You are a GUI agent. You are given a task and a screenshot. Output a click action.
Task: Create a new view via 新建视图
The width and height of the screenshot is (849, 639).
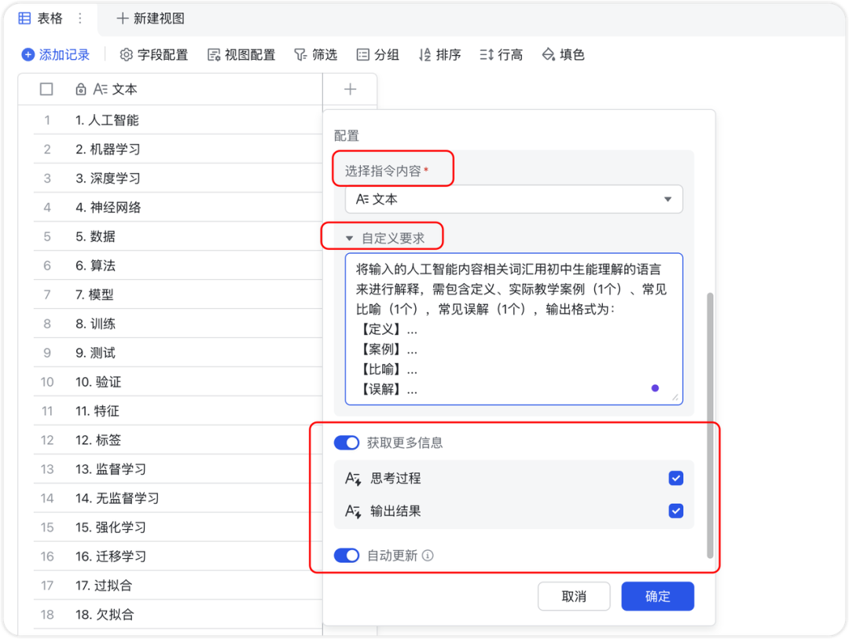click(x=150, y=18)
